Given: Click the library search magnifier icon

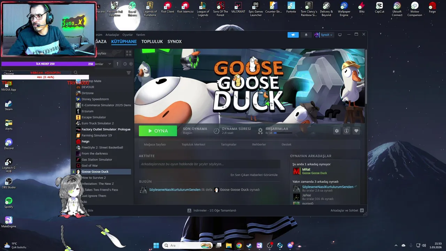Looking at the screenshot, I should click(76, 73).
